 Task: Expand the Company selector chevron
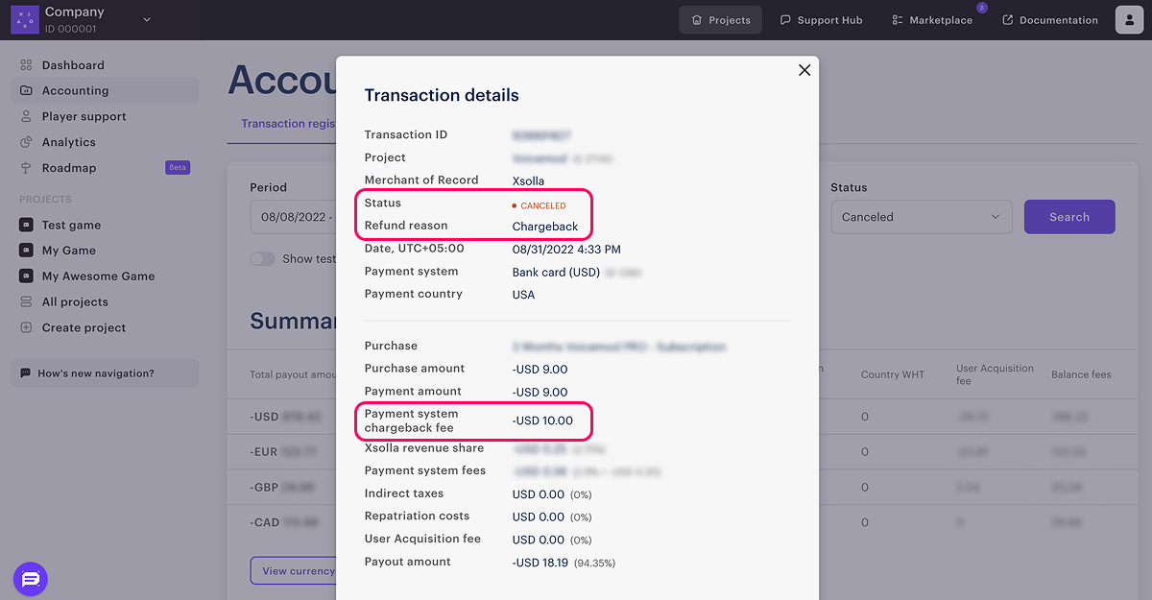click(x=147, y=19)
